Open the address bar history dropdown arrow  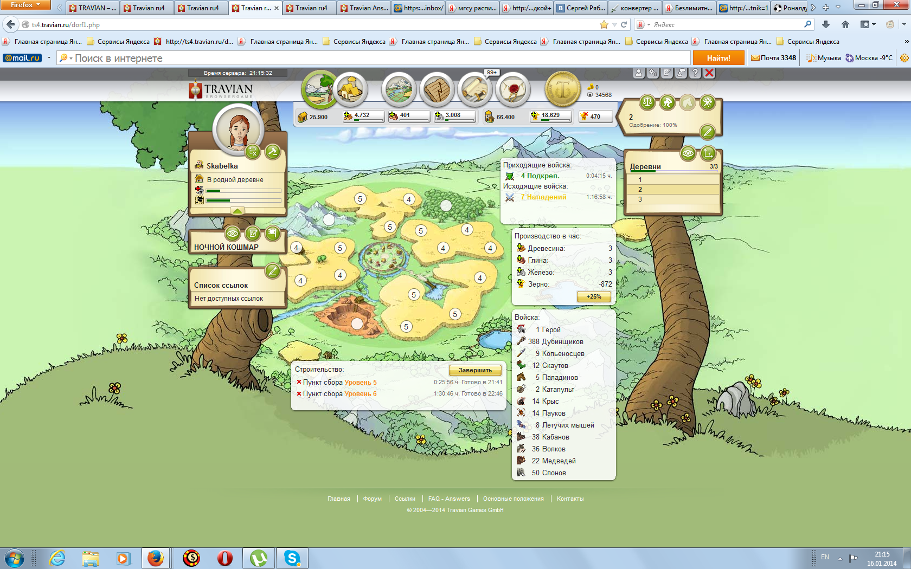[x=614, y=24]
